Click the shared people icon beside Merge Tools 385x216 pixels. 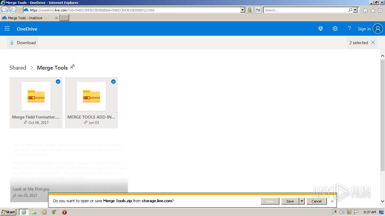tap(72, 67)
